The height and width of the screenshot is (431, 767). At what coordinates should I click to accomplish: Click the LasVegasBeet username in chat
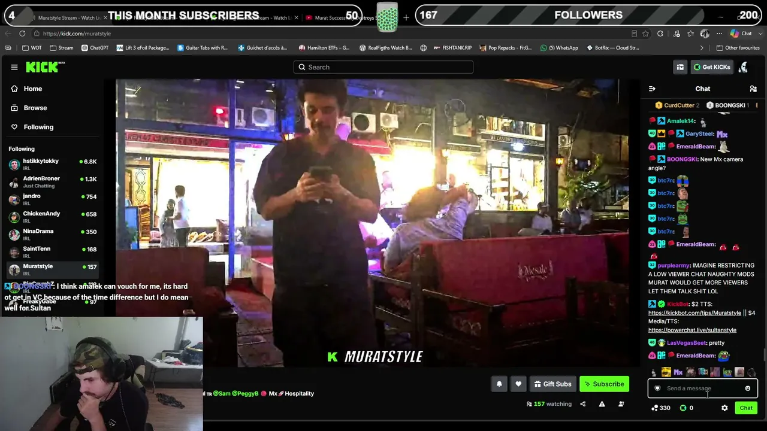pyautogui.click(x=686, y=343)
